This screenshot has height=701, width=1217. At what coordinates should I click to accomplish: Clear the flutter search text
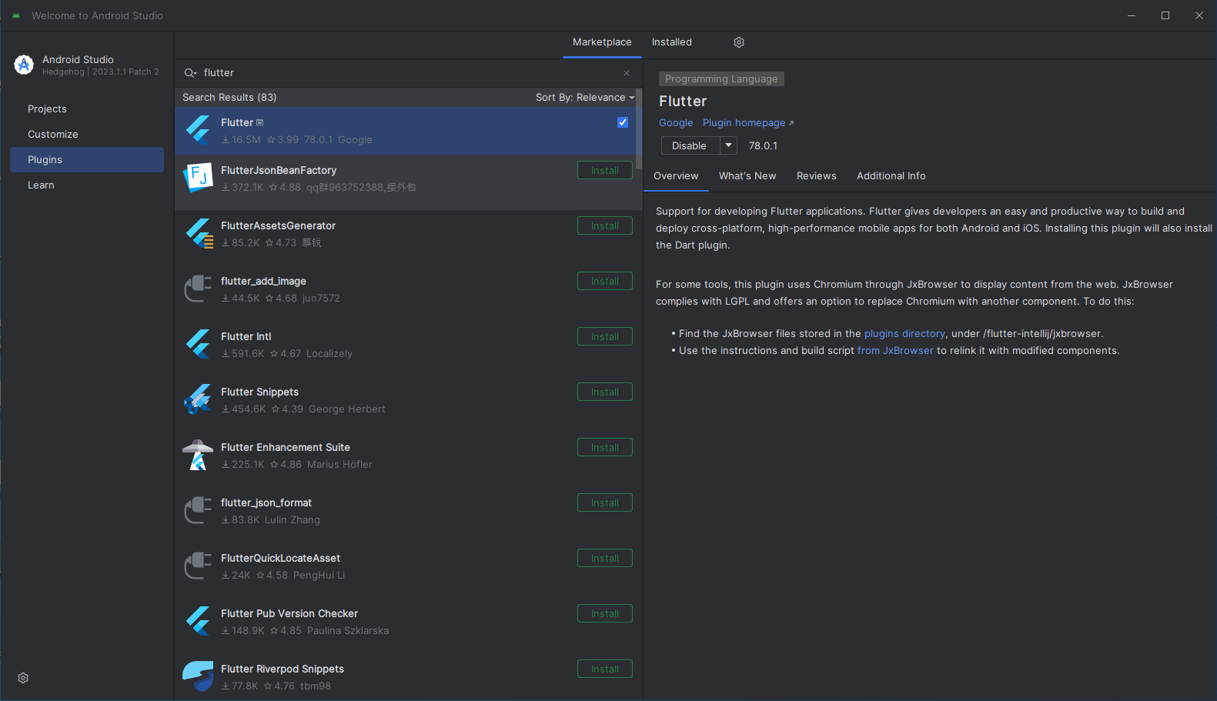[627, 73]
